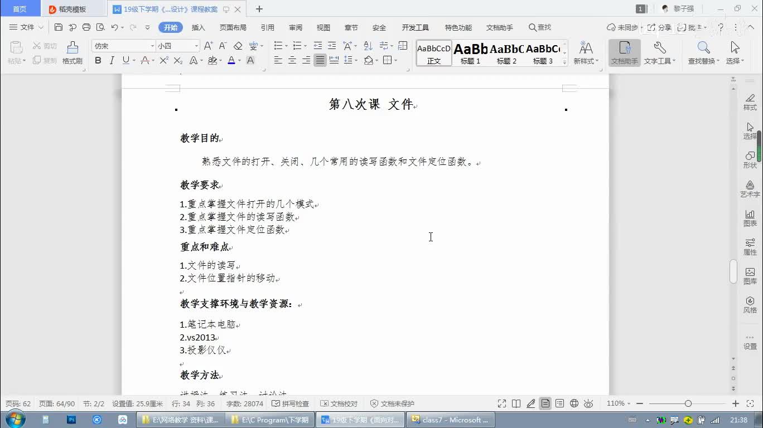
Task: Click the zoom slider handle in status bar
Action: tap(688, 403)
